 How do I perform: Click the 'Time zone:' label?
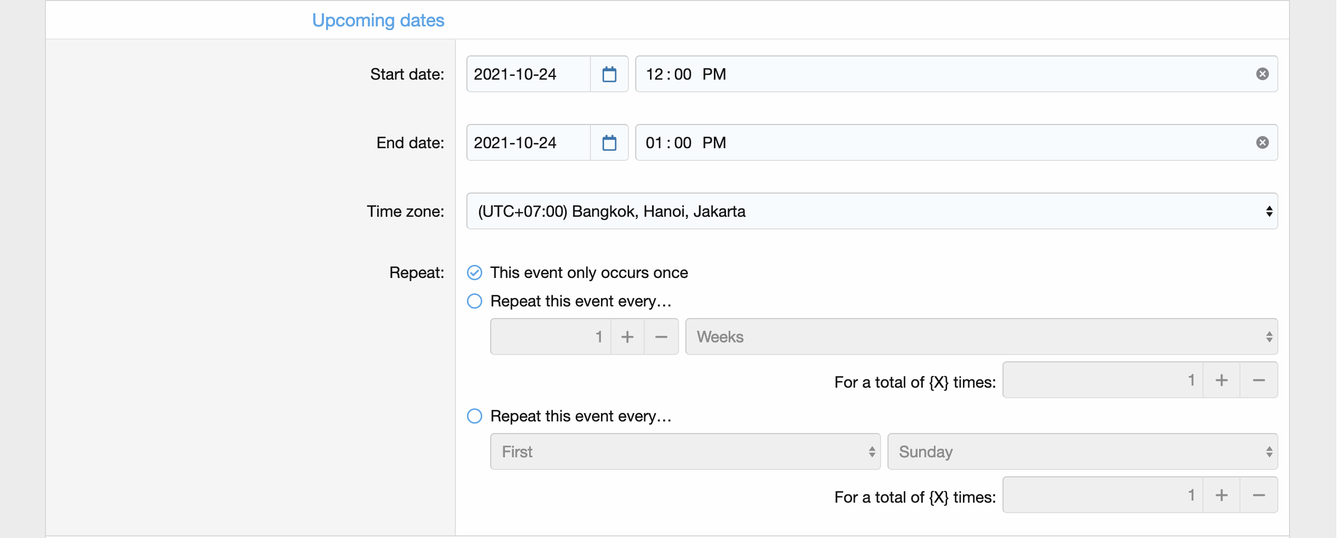point(406,212)
